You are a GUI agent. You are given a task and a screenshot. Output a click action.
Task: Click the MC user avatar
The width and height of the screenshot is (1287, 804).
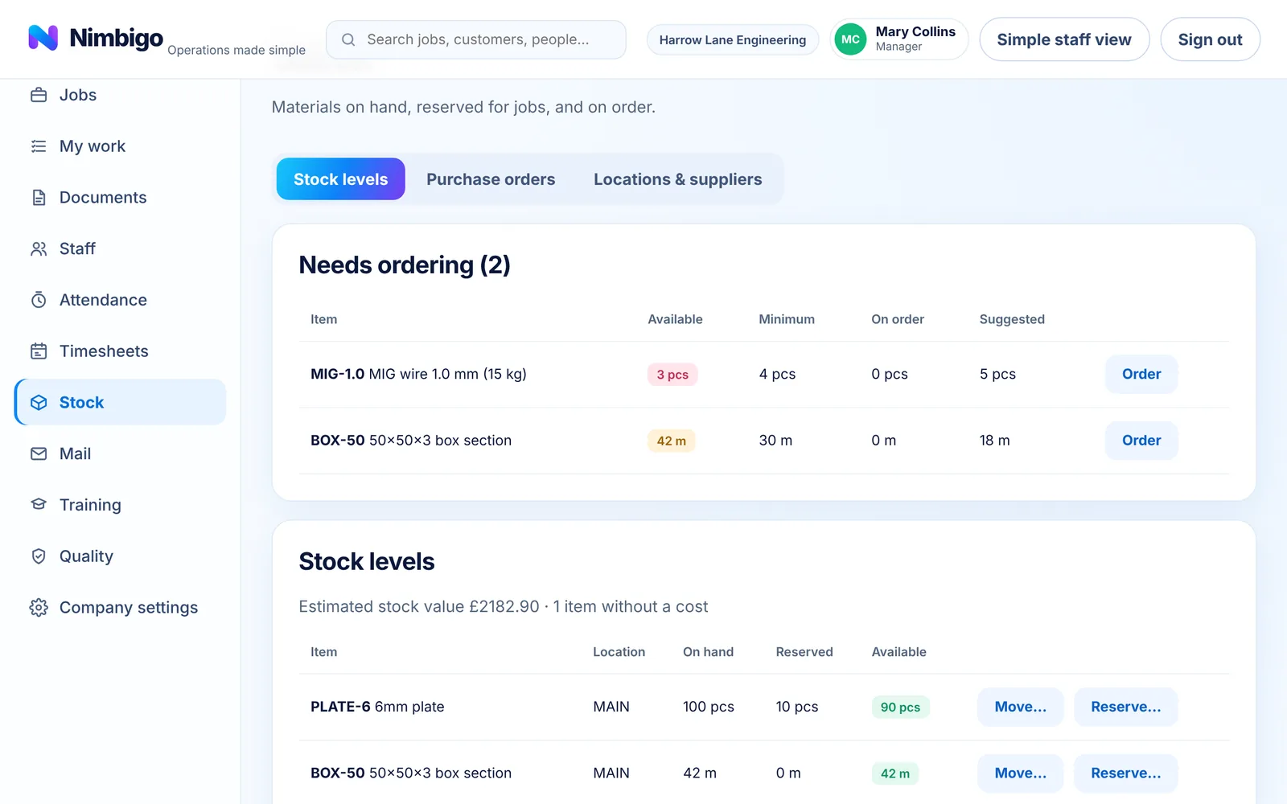pos(850,39)
